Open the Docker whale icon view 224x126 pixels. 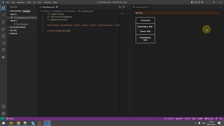pos(3,57)
